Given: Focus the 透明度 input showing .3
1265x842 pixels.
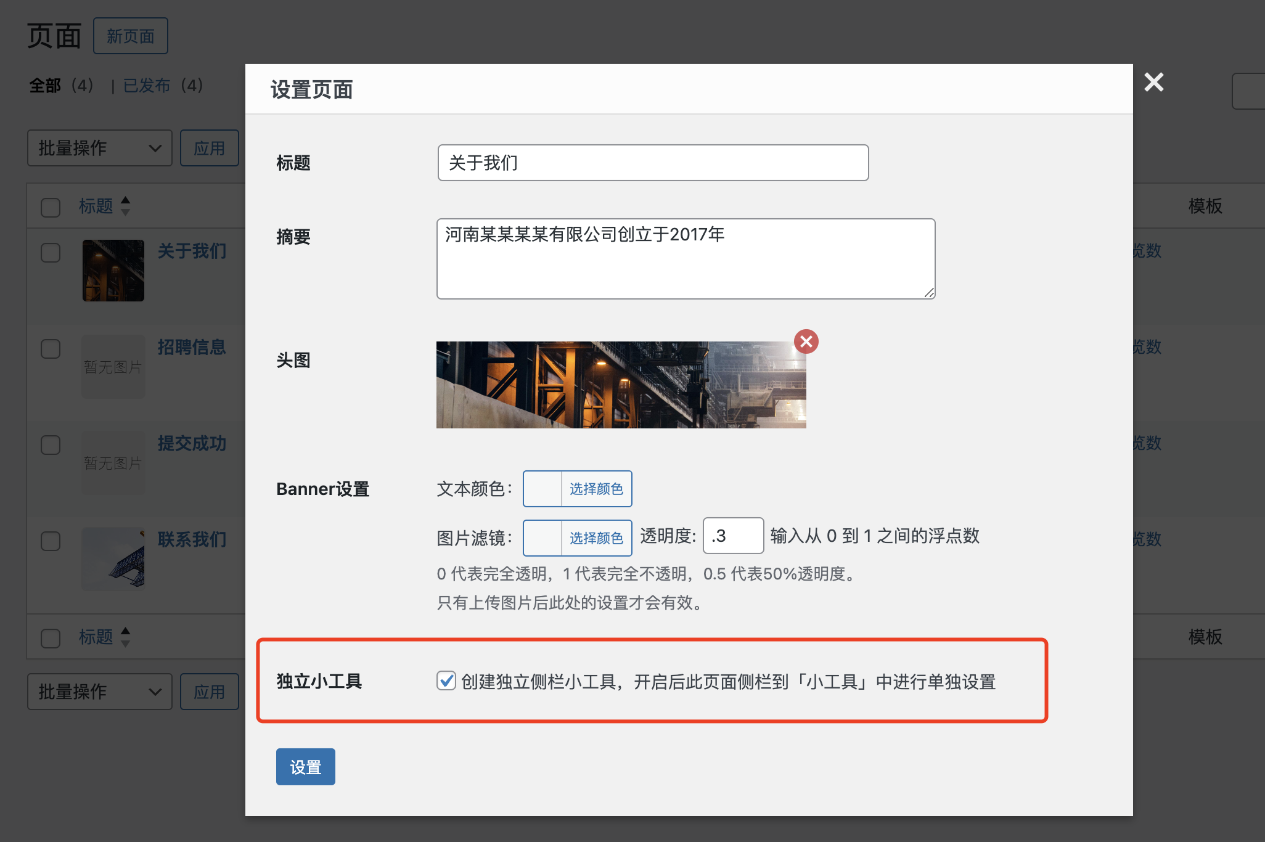Looking at the screenshot, I should coord(734,536).
